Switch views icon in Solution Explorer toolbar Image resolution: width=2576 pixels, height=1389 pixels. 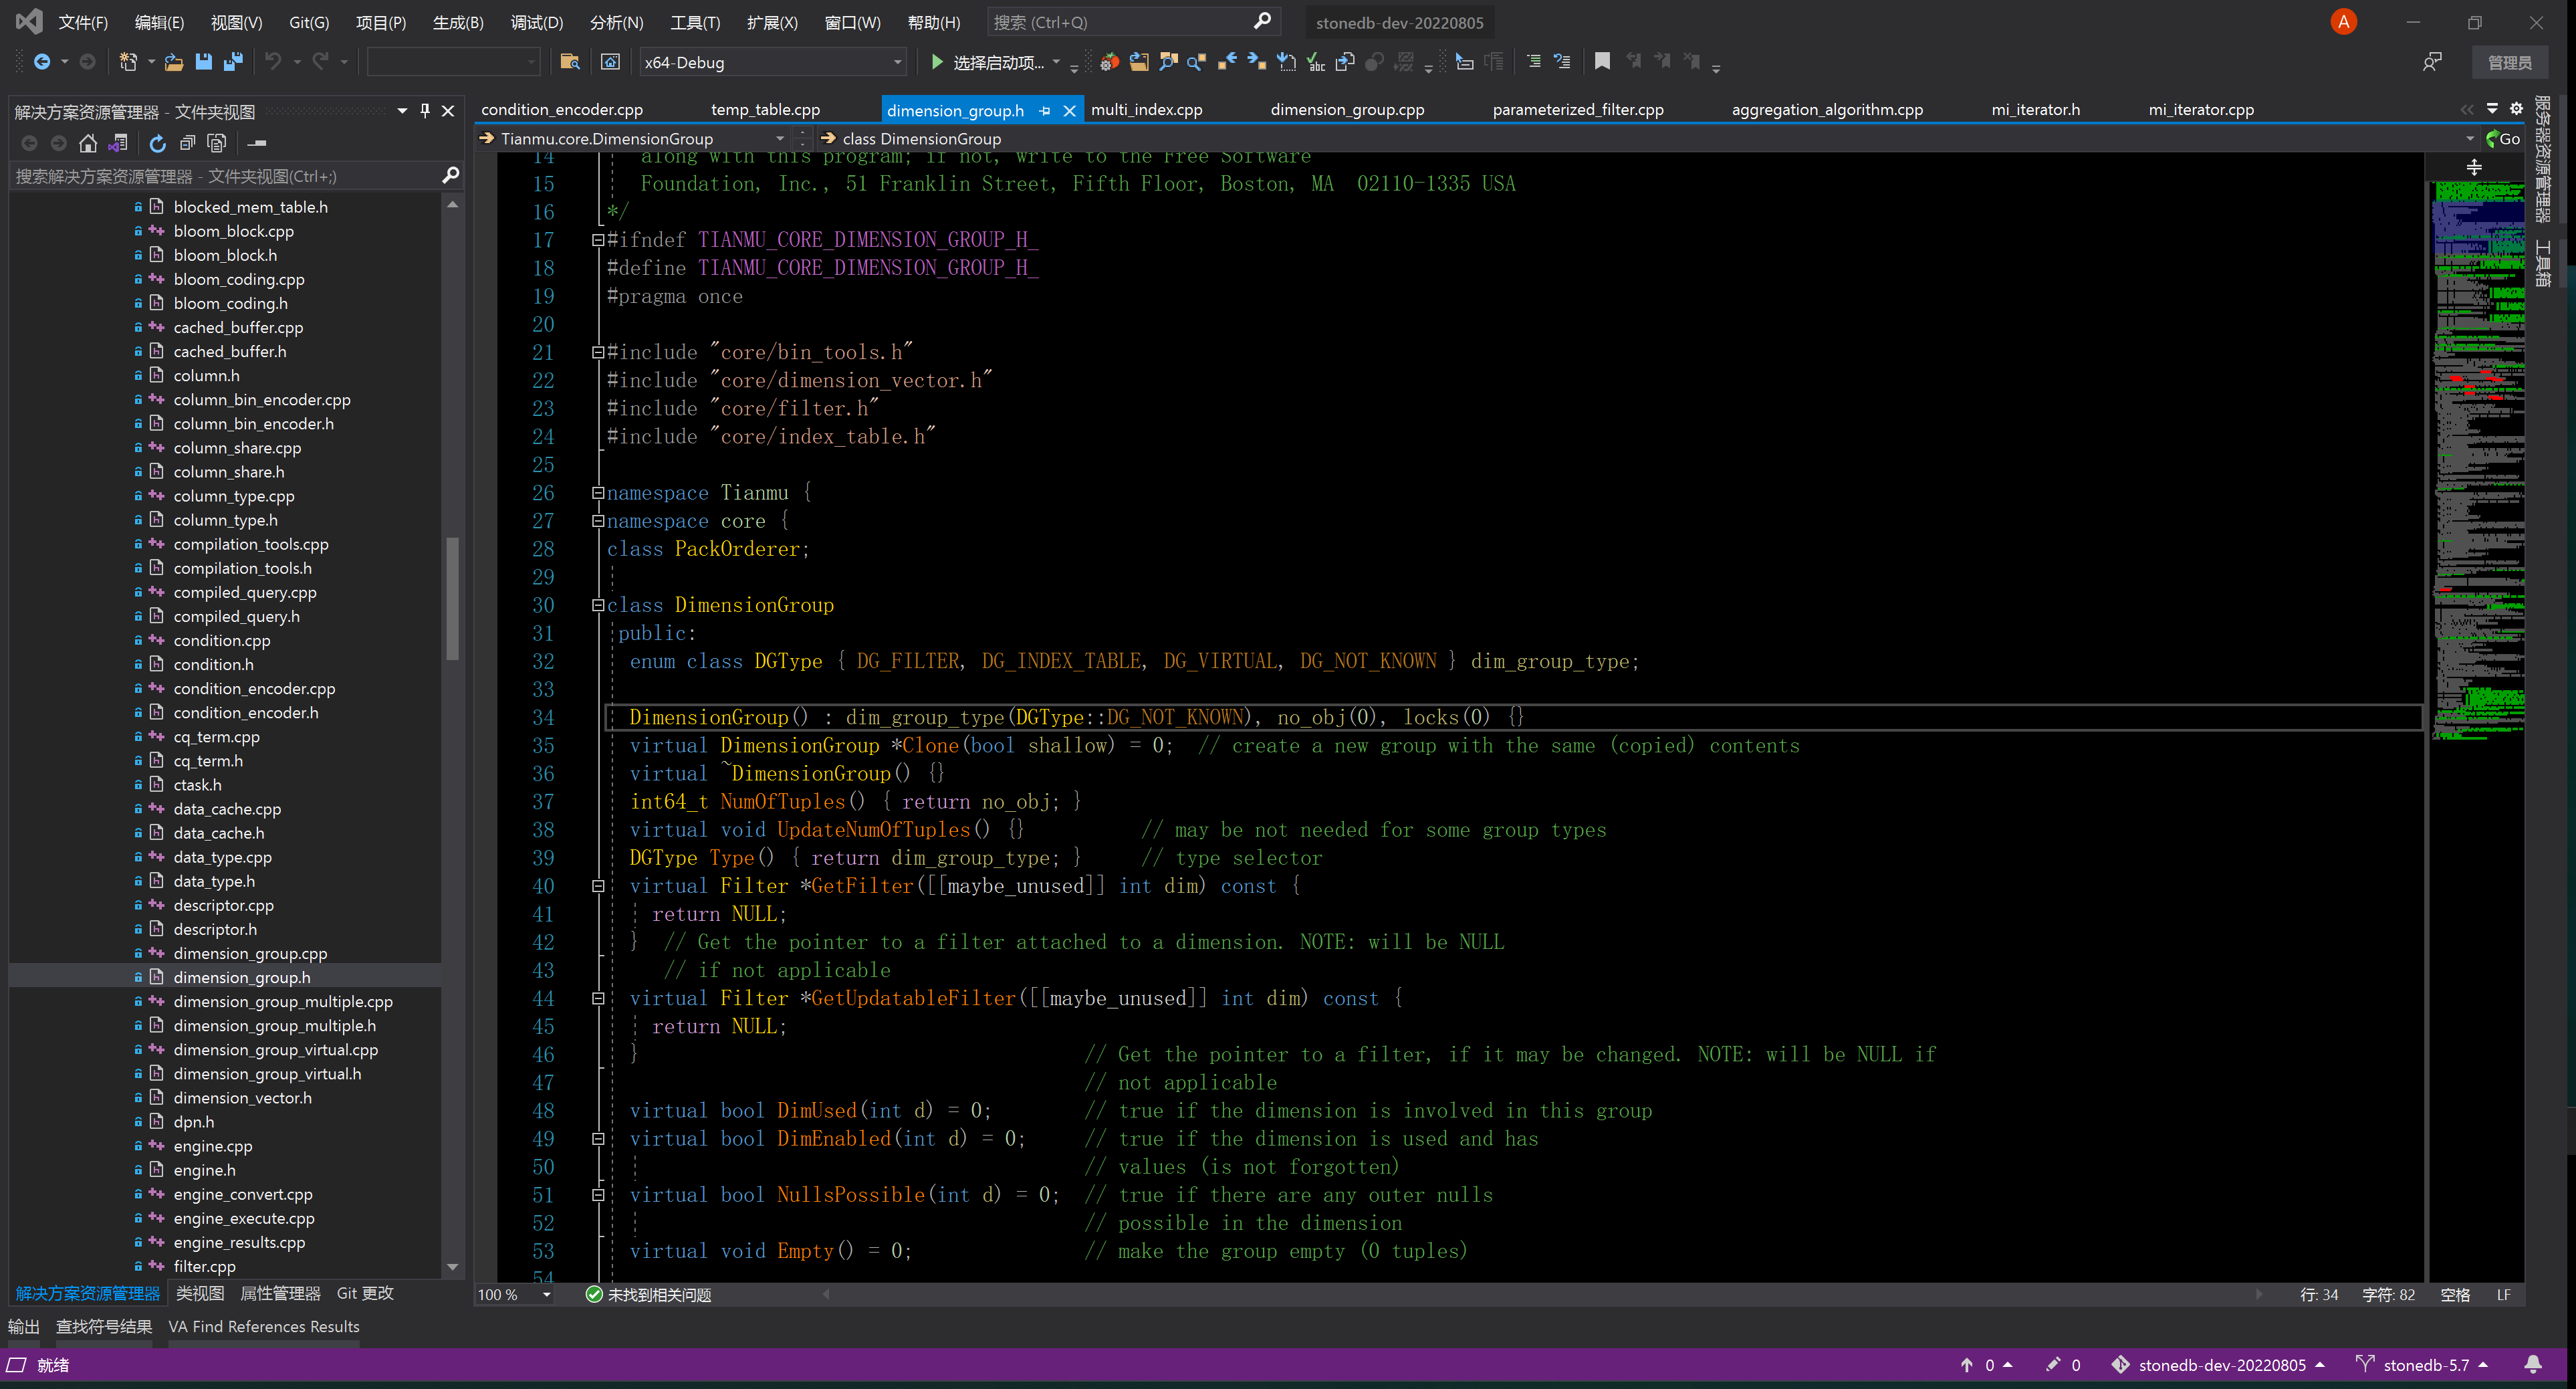(x=118, y=143)
